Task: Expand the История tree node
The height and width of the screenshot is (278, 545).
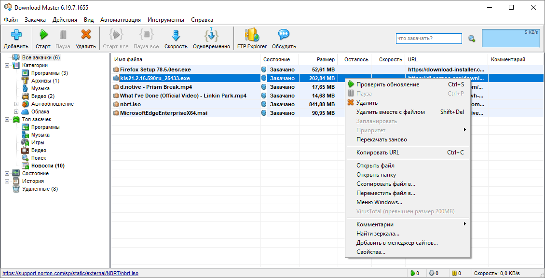Action: point(7,181)
